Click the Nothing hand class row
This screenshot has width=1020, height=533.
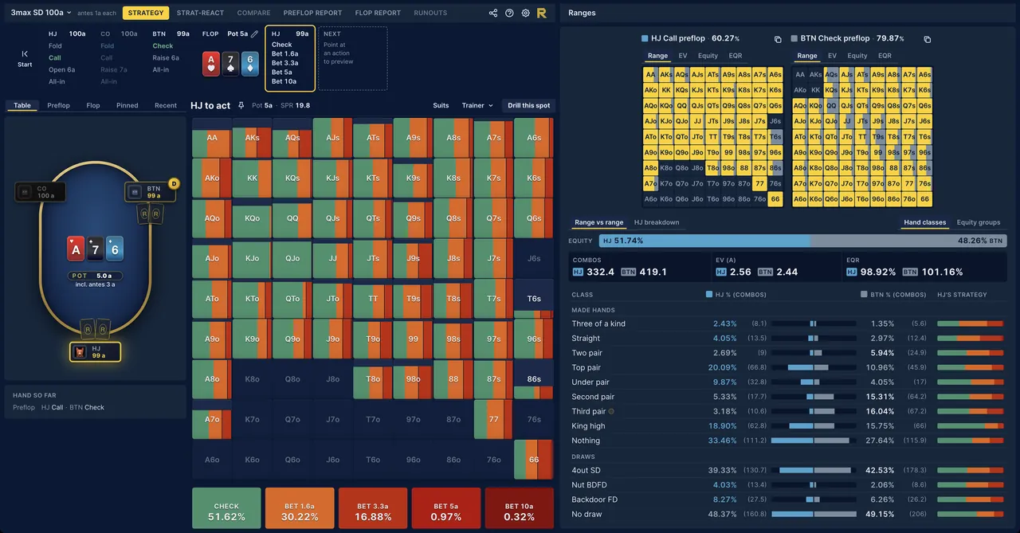point(787,441)
